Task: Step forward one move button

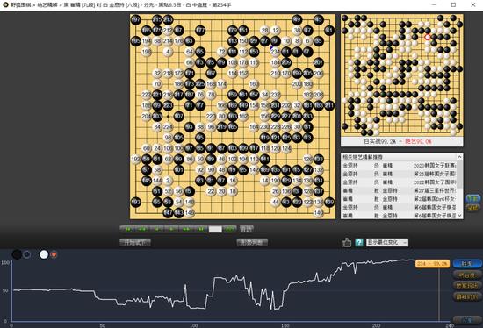Action: coord(171,229)
